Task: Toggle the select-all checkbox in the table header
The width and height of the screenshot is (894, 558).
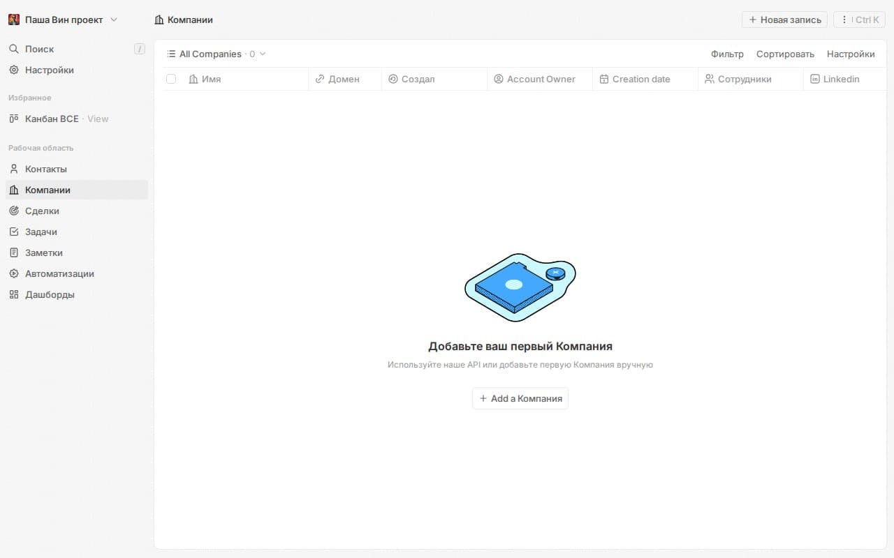Action: click(x=171, y=79)
